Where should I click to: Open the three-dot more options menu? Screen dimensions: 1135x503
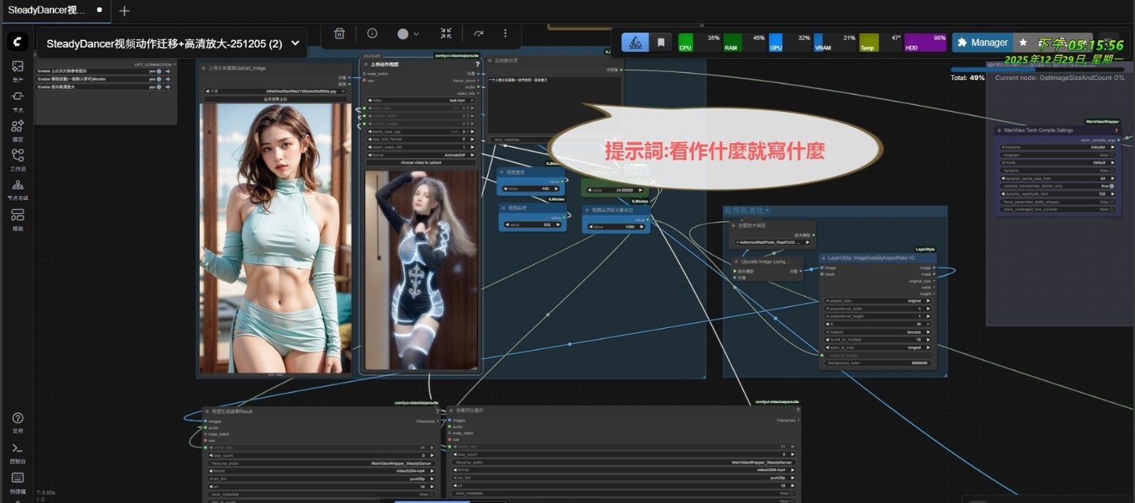[505, 33]
